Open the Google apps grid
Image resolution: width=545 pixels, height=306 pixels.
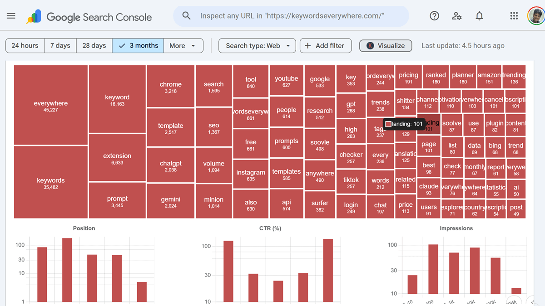point(514,16)
